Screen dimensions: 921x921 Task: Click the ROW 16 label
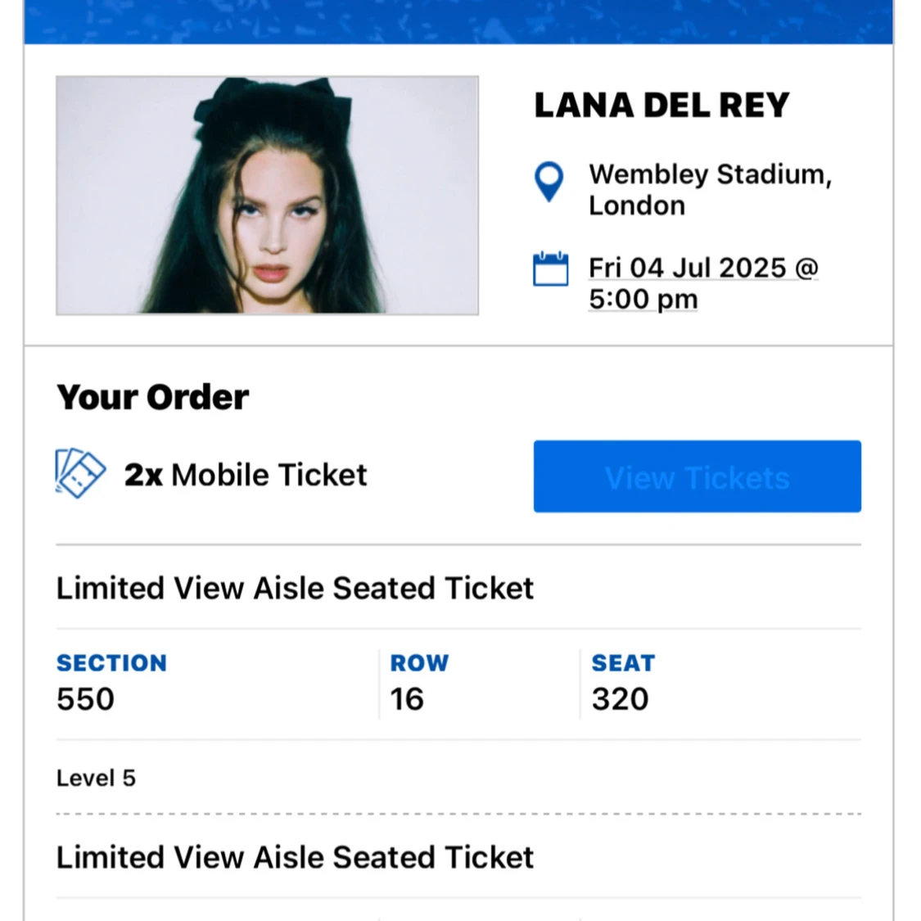[419, 663]
